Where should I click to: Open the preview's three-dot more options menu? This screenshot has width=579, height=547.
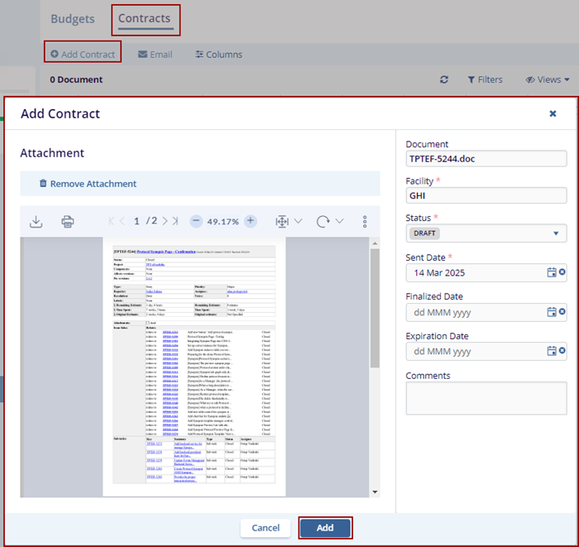[365, 222]
